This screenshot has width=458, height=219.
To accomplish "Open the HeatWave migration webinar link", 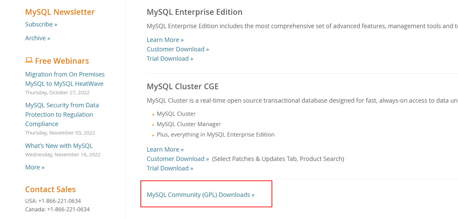I will [x=64, y=79].
